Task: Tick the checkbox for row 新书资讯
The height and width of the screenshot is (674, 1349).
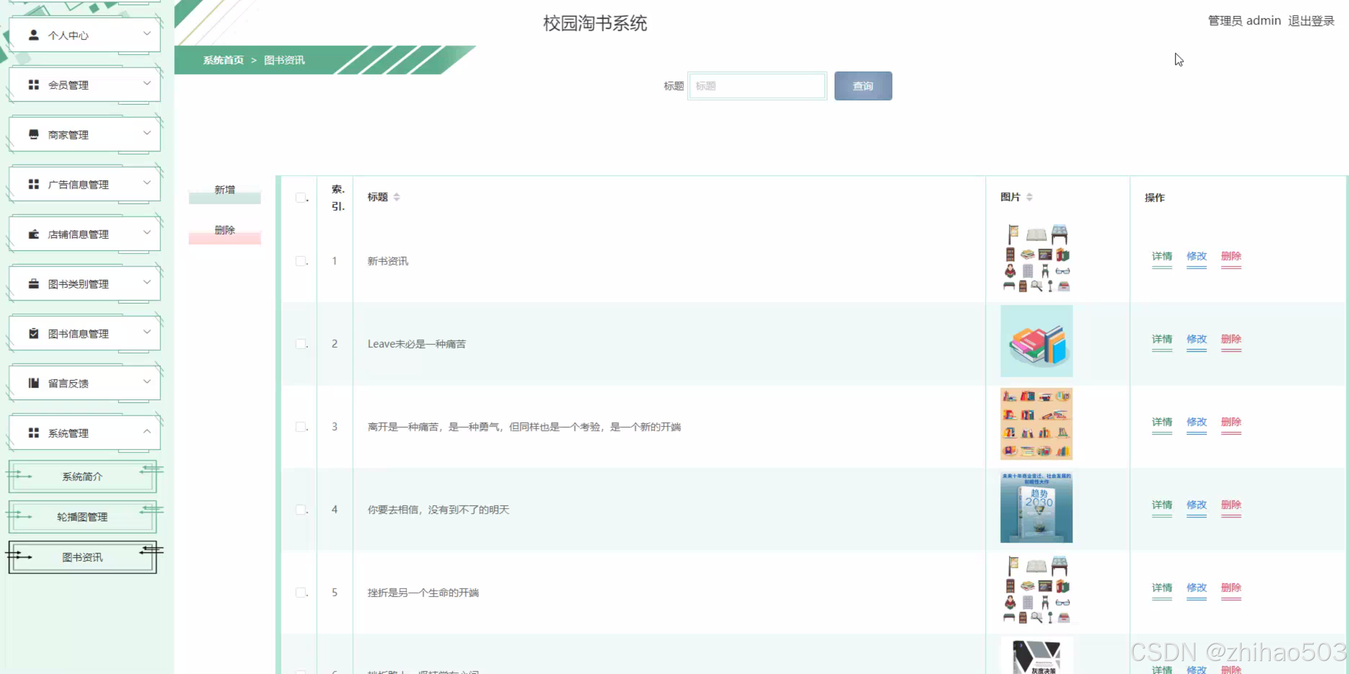Action: coord(300,261)
